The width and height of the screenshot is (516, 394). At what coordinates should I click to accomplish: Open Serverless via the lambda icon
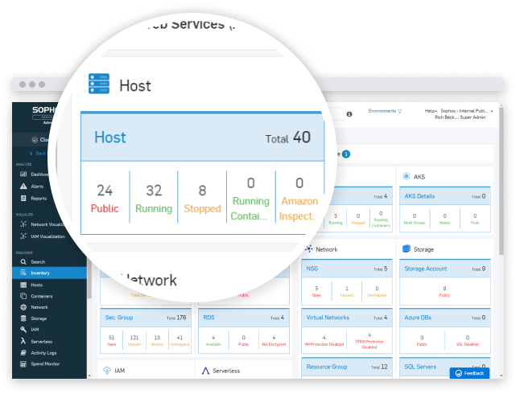[23, 341]
